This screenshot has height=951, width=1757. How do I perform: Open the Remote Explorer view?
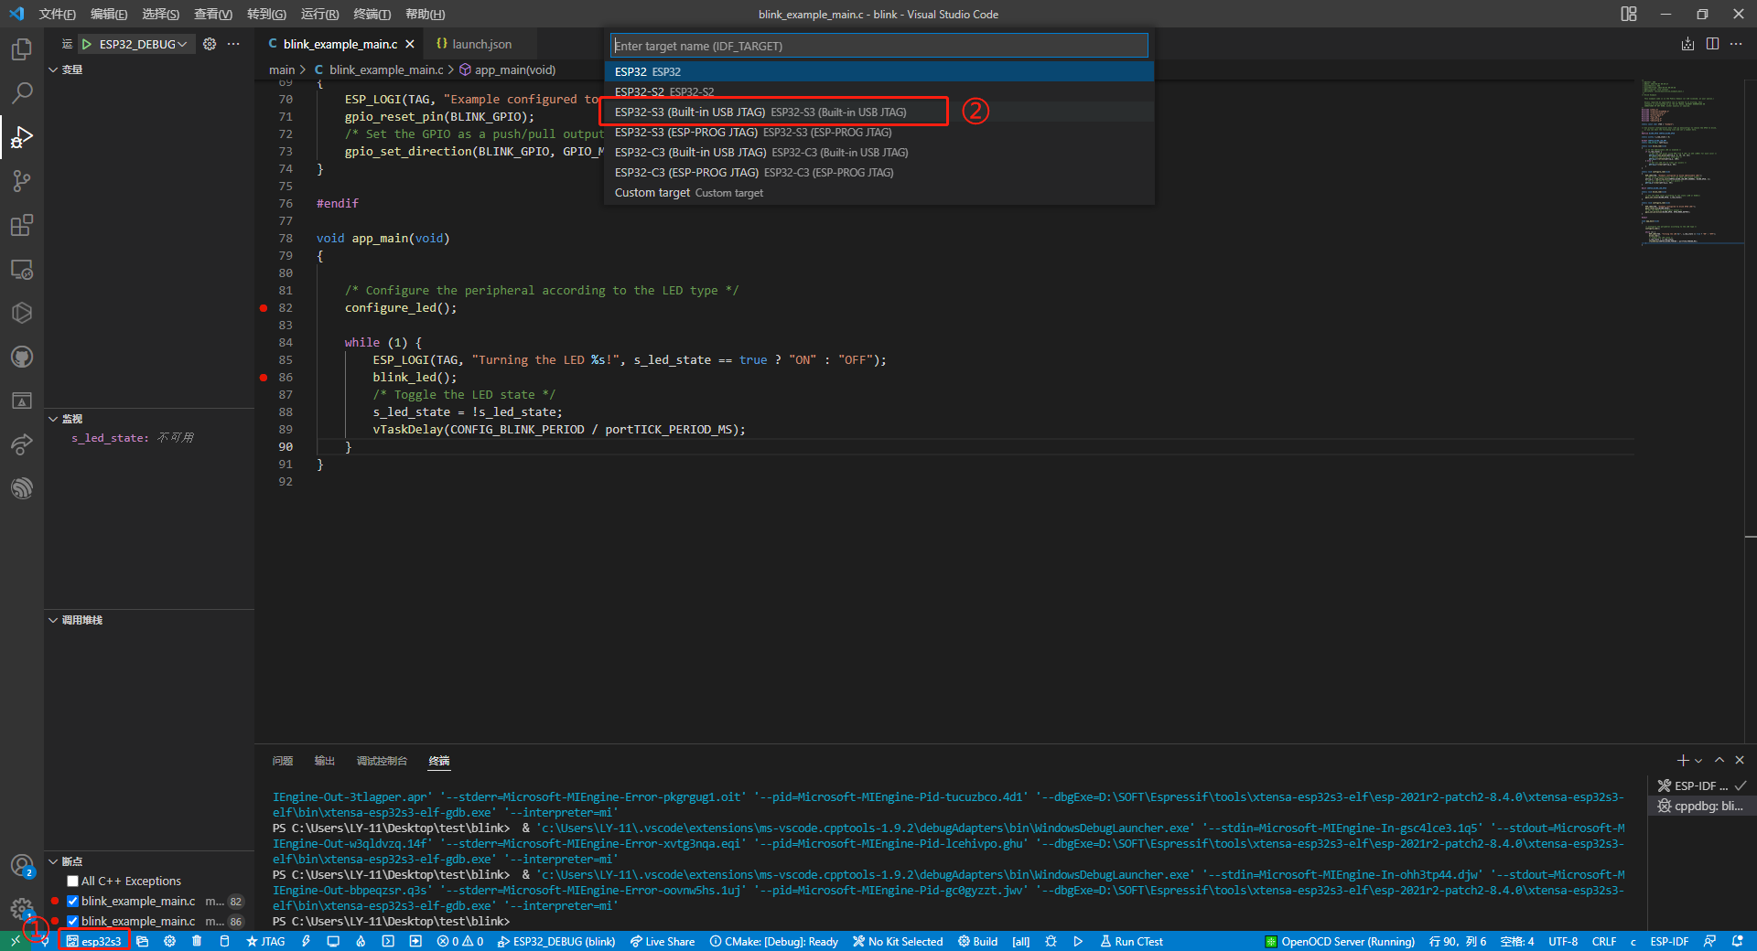click(x=22, y=270)
